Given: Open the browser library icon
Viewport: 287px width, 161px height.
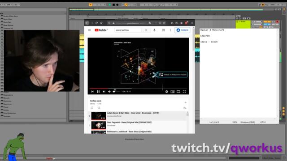Looking at the screenshot, I should pyautogui.click(x=172, y=23).
